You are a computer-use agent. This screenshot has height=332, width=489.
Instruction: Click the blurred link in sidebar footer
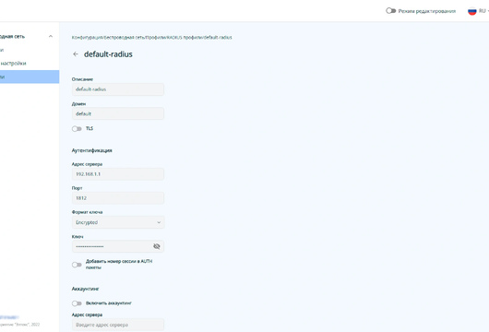pyautogui.click(x=9, y=317)
